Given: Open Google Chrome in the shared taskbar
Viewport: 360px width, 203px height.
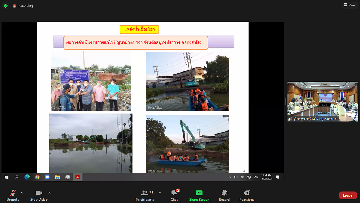Looking at the screenshot, I should (x=37, y=177).
